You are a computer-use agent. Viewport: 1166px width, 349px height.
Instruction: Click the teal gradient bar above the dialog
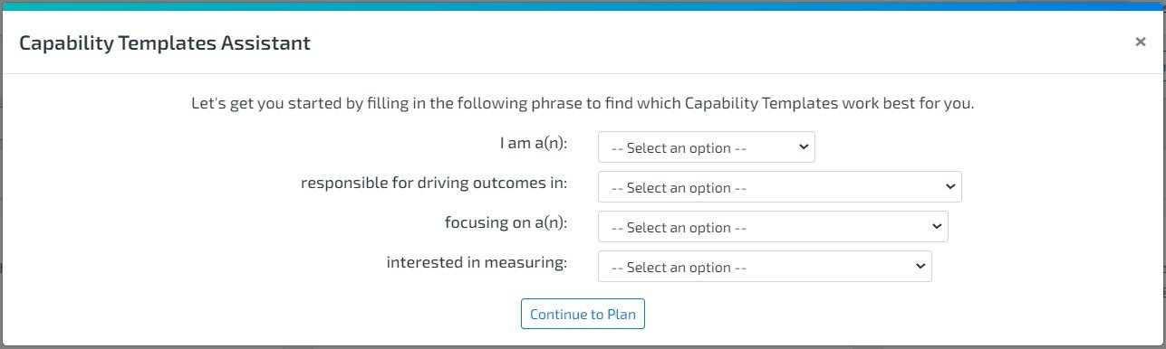[x=583, y=5]
